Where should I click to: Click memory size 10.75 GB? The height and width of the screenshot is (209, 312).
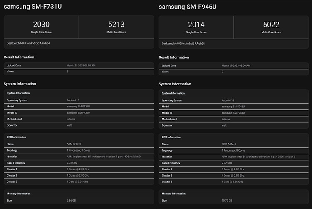[x=227, y=200]
